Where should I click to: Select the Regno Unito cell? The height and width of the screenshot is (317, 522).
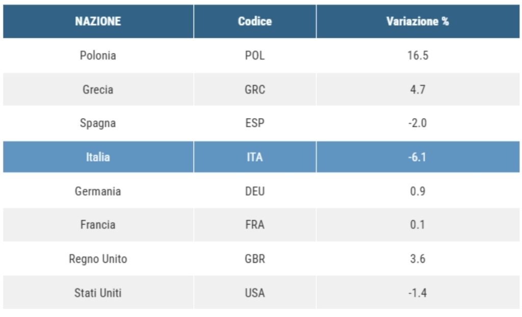[x=98, y=259]
